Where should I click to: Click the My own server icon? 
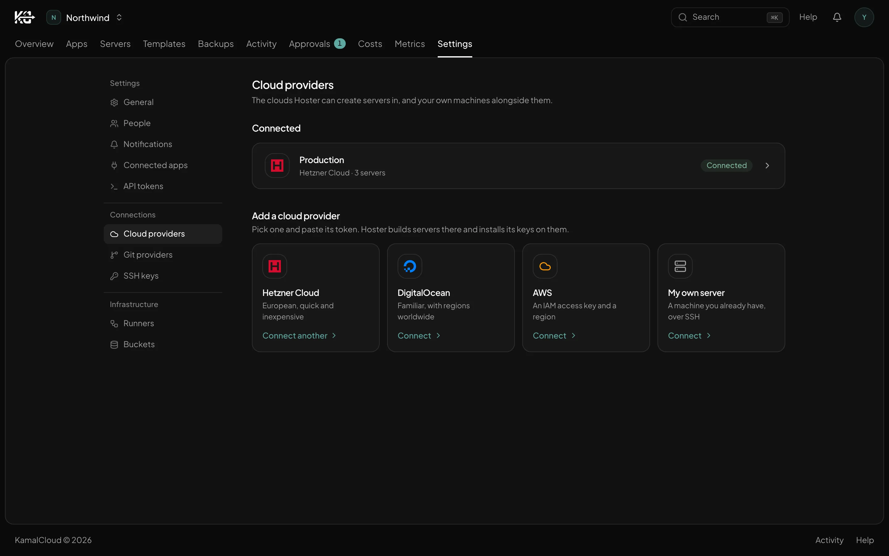(680, 266)
